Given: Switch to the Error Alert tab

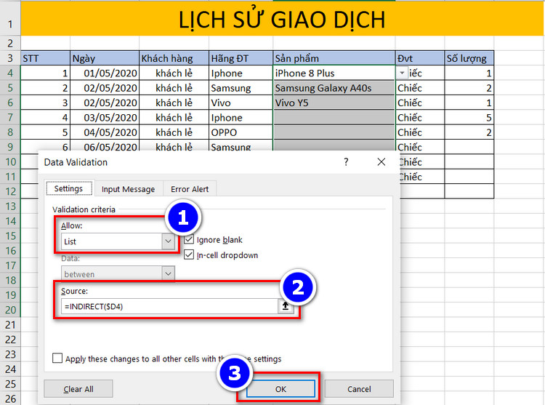Looking at the screenshot, I should pos(190,189).
